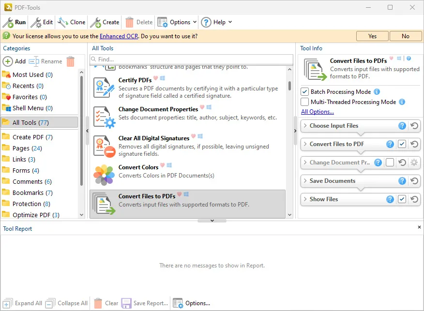The width and height of the screenshot is (424, 311).
Task: Expand the Save Documents step
Action: pyautogui.click(x=305, y=181)
